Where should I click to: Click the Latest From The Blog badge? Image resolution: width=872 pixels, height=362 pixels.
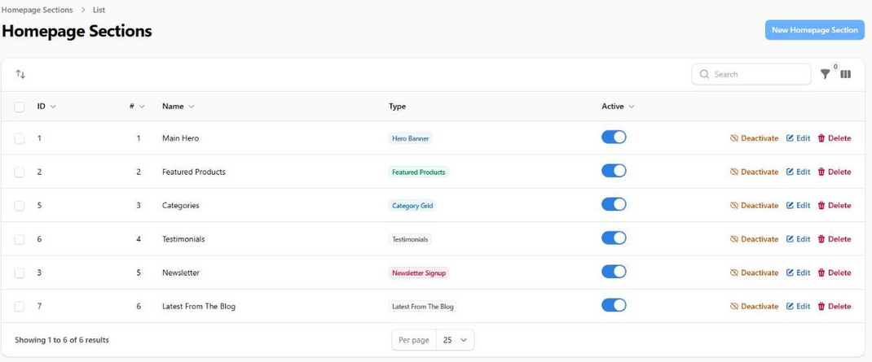[423, 307]
